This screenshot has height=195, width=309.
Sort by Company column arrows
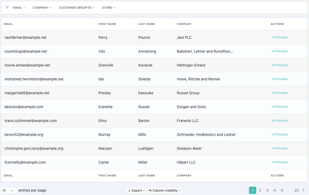click(264, 24)
